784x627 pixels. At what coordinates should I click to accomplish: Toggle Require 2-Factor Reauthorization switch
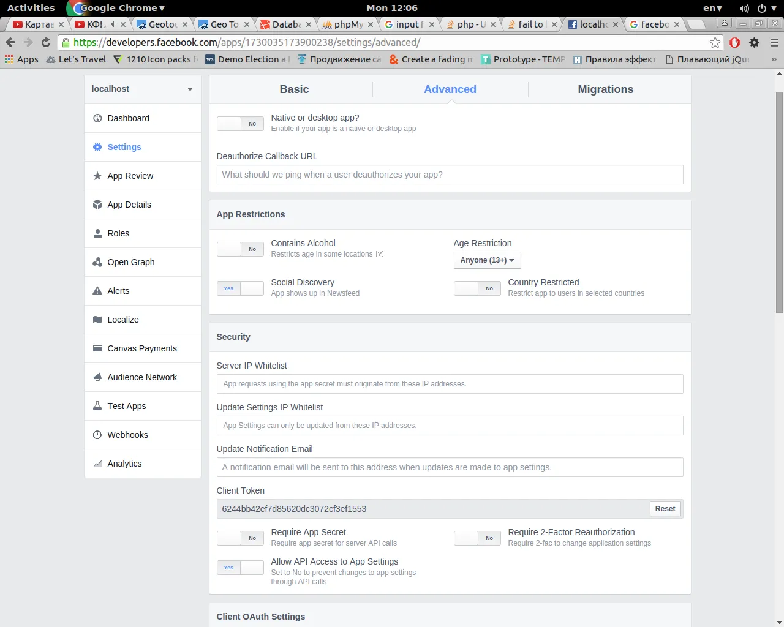(x=477, y=538)
